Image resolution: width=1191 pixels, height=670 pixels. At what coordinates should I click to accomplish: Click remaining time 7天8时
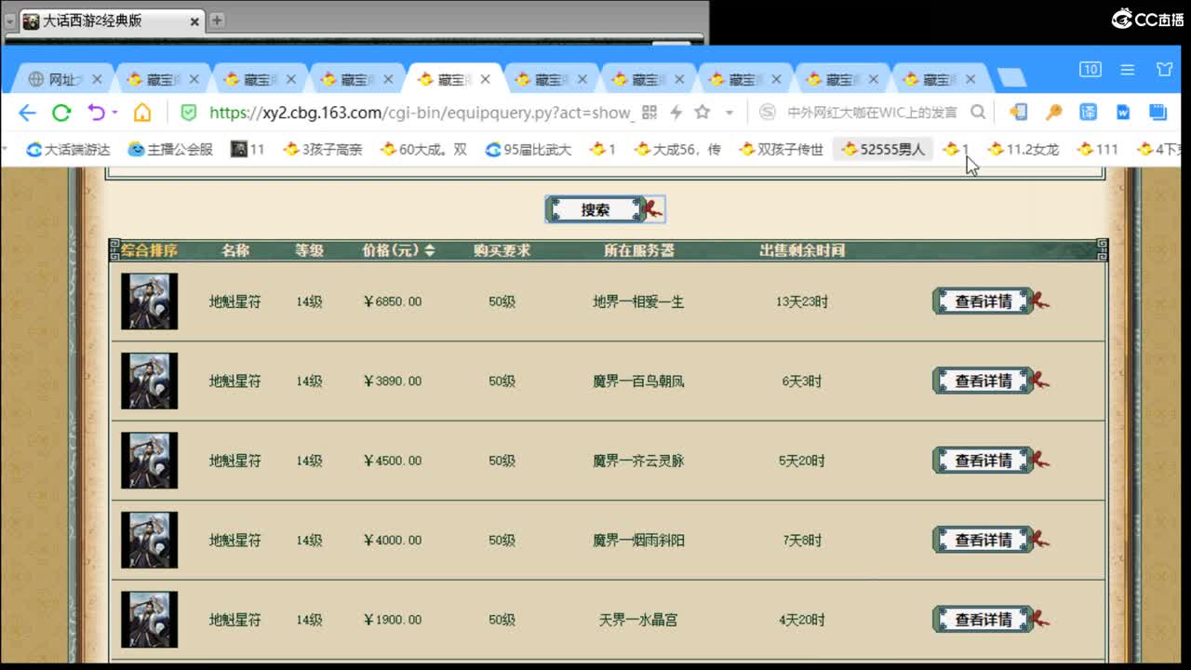coord(802,541)
